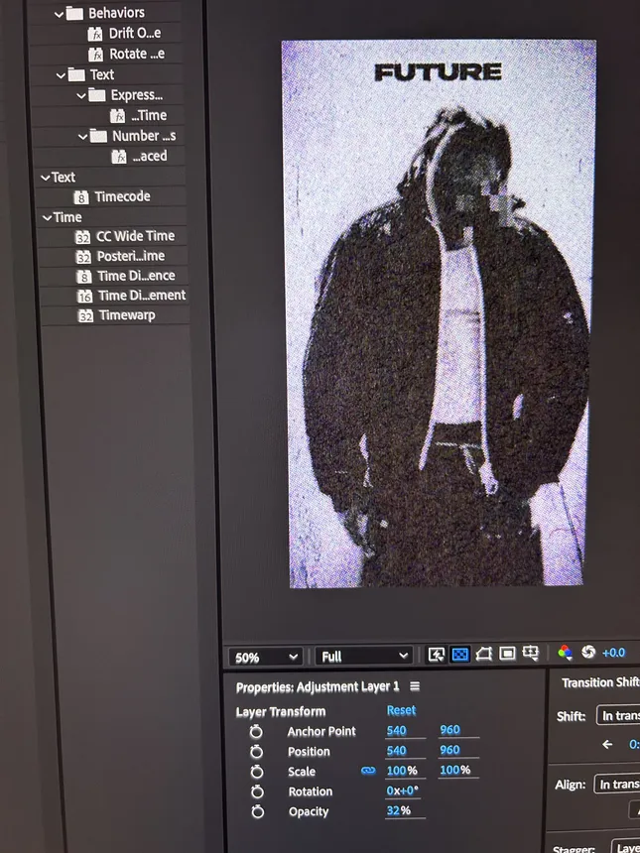
Task: Open the Shift dropdown in Transition Shifter
Action: click(x=618, y=715)
